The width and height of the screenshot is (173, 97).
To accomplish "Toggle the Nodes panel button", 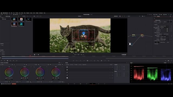I will coord(160,15).
